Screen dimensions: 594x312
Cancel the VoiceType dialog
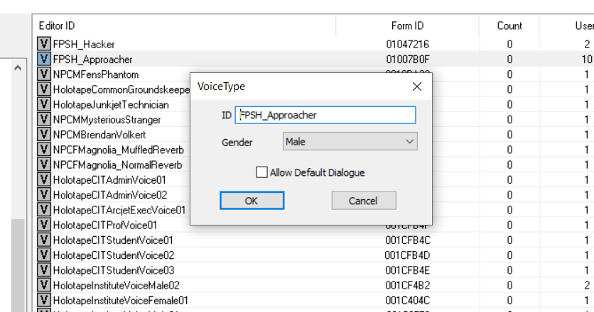coord(364,201)
